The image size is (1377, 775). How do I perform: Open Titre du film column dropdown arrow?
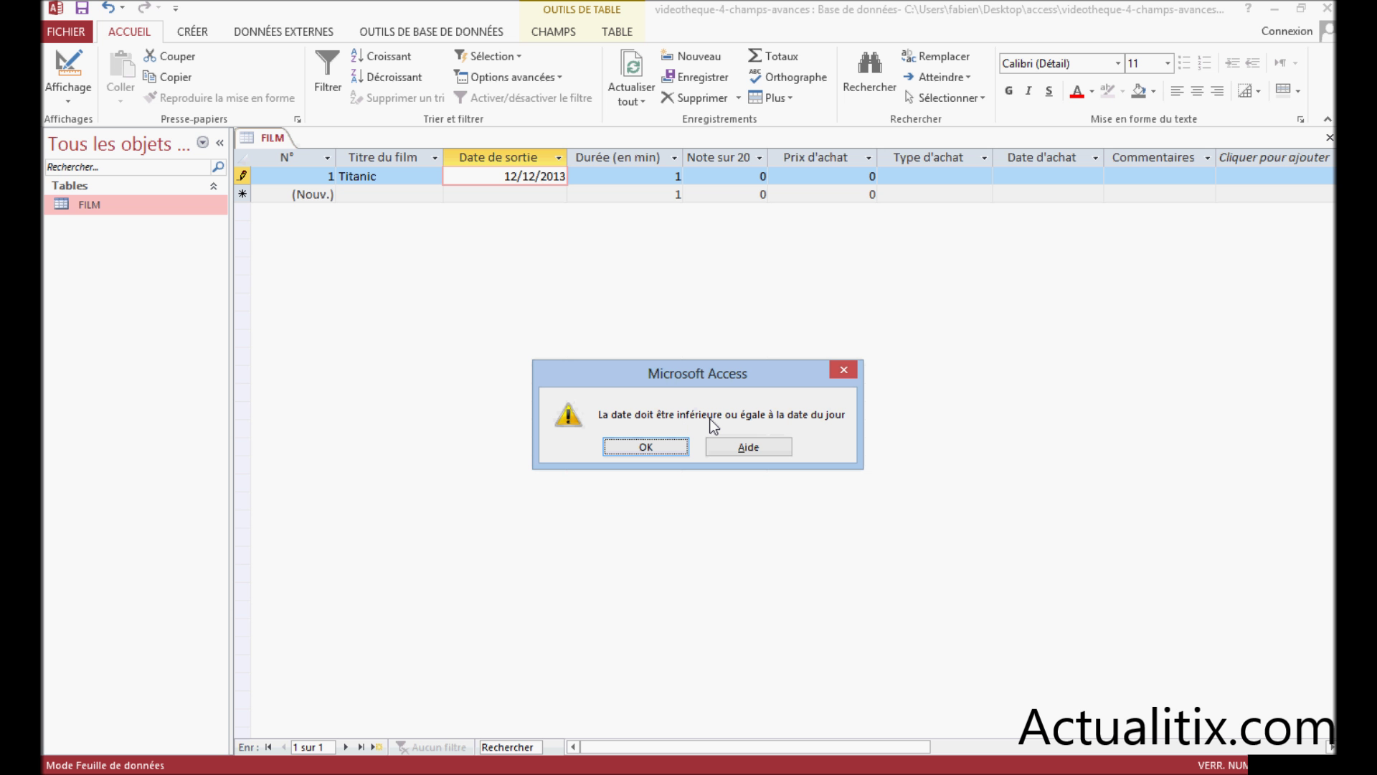[435, 158]
